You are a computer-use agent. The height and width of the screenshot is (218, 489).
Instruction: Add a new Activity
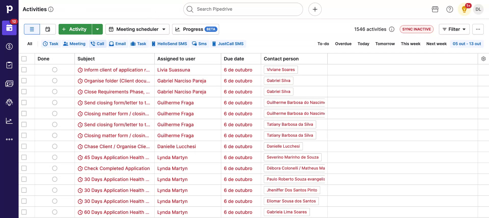click(75, 29)
